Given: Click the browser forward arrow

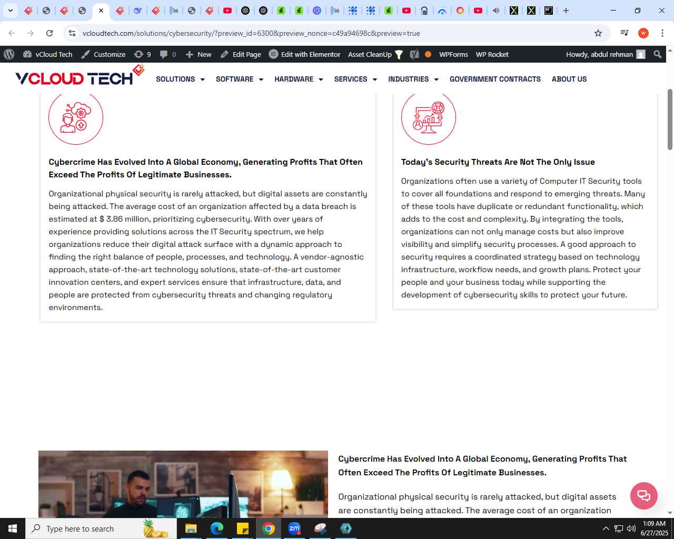Looking at the screenshot, I should 31,33.
